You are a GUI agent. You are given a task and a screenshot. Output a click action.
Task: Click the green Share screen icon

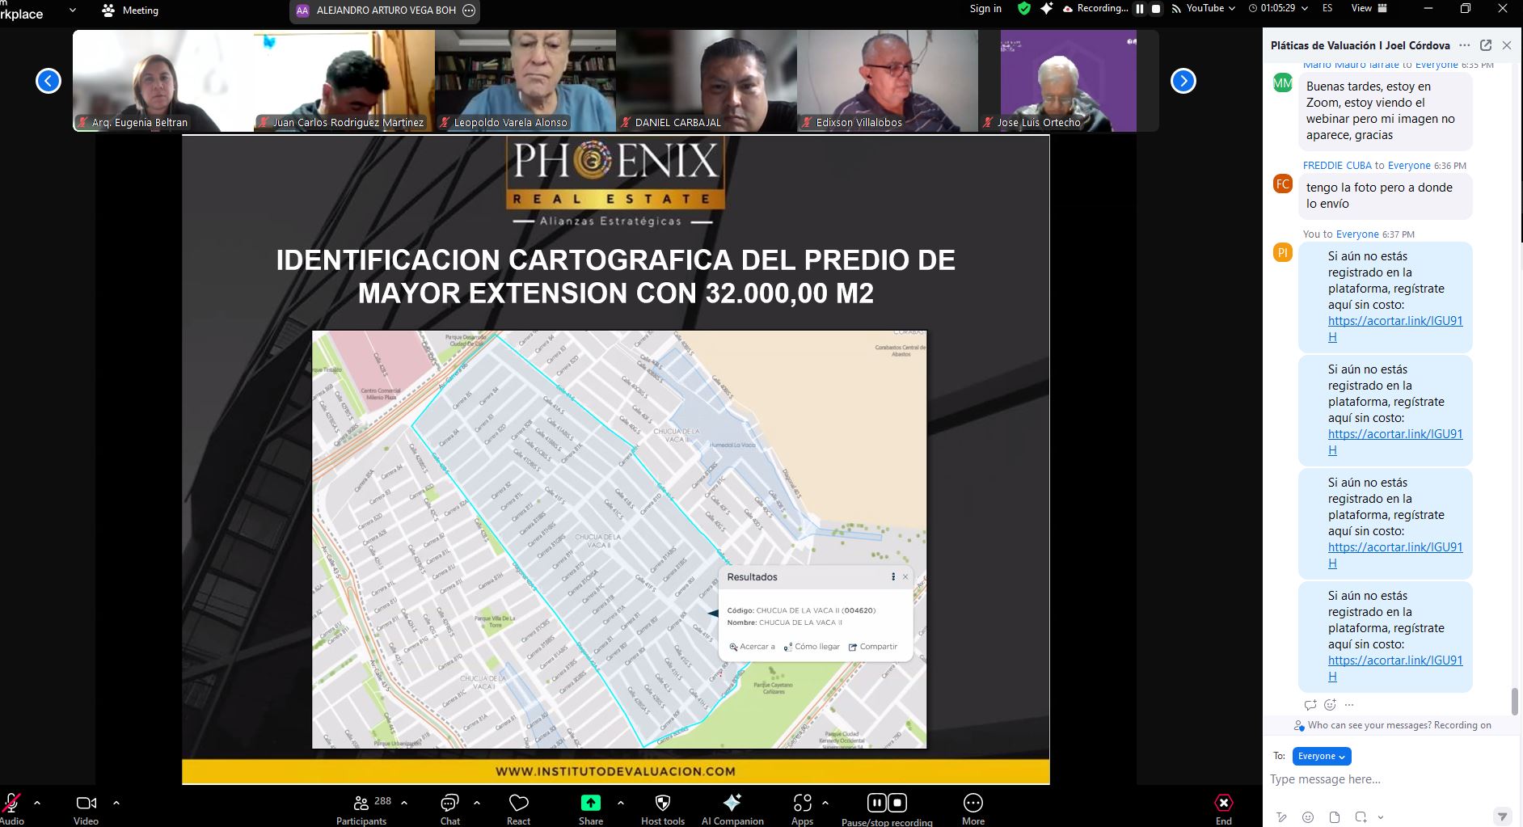[591, 803]
